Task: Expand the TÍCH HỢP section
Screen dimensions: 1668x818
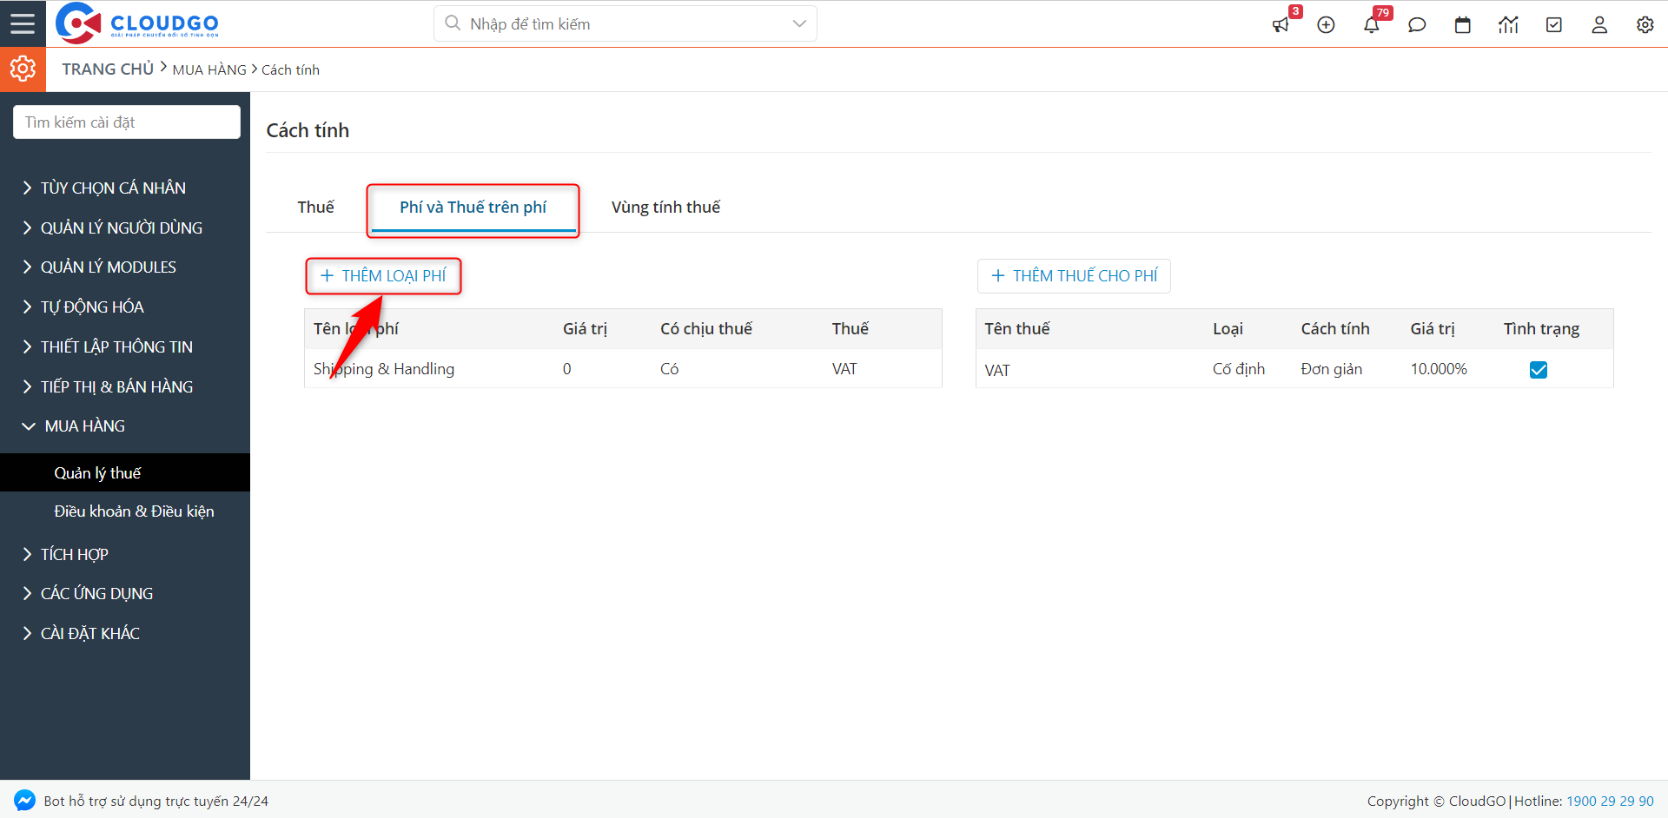Action: point(74,554)
